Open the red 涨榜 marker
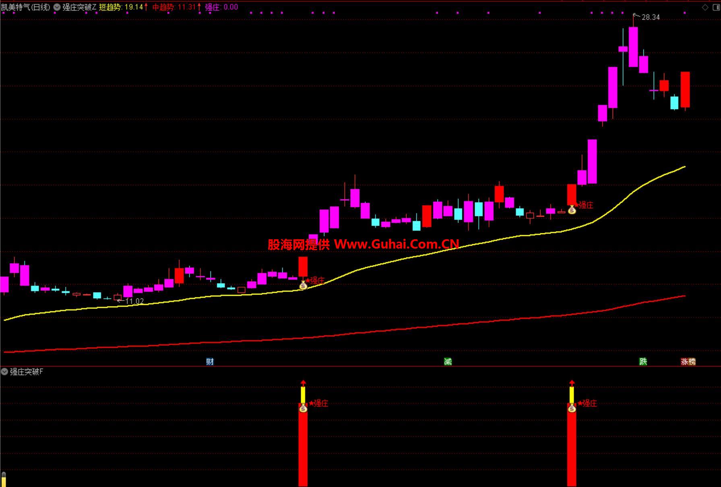The height and width of the screenshot is (487, 721). tap(688, 361)
